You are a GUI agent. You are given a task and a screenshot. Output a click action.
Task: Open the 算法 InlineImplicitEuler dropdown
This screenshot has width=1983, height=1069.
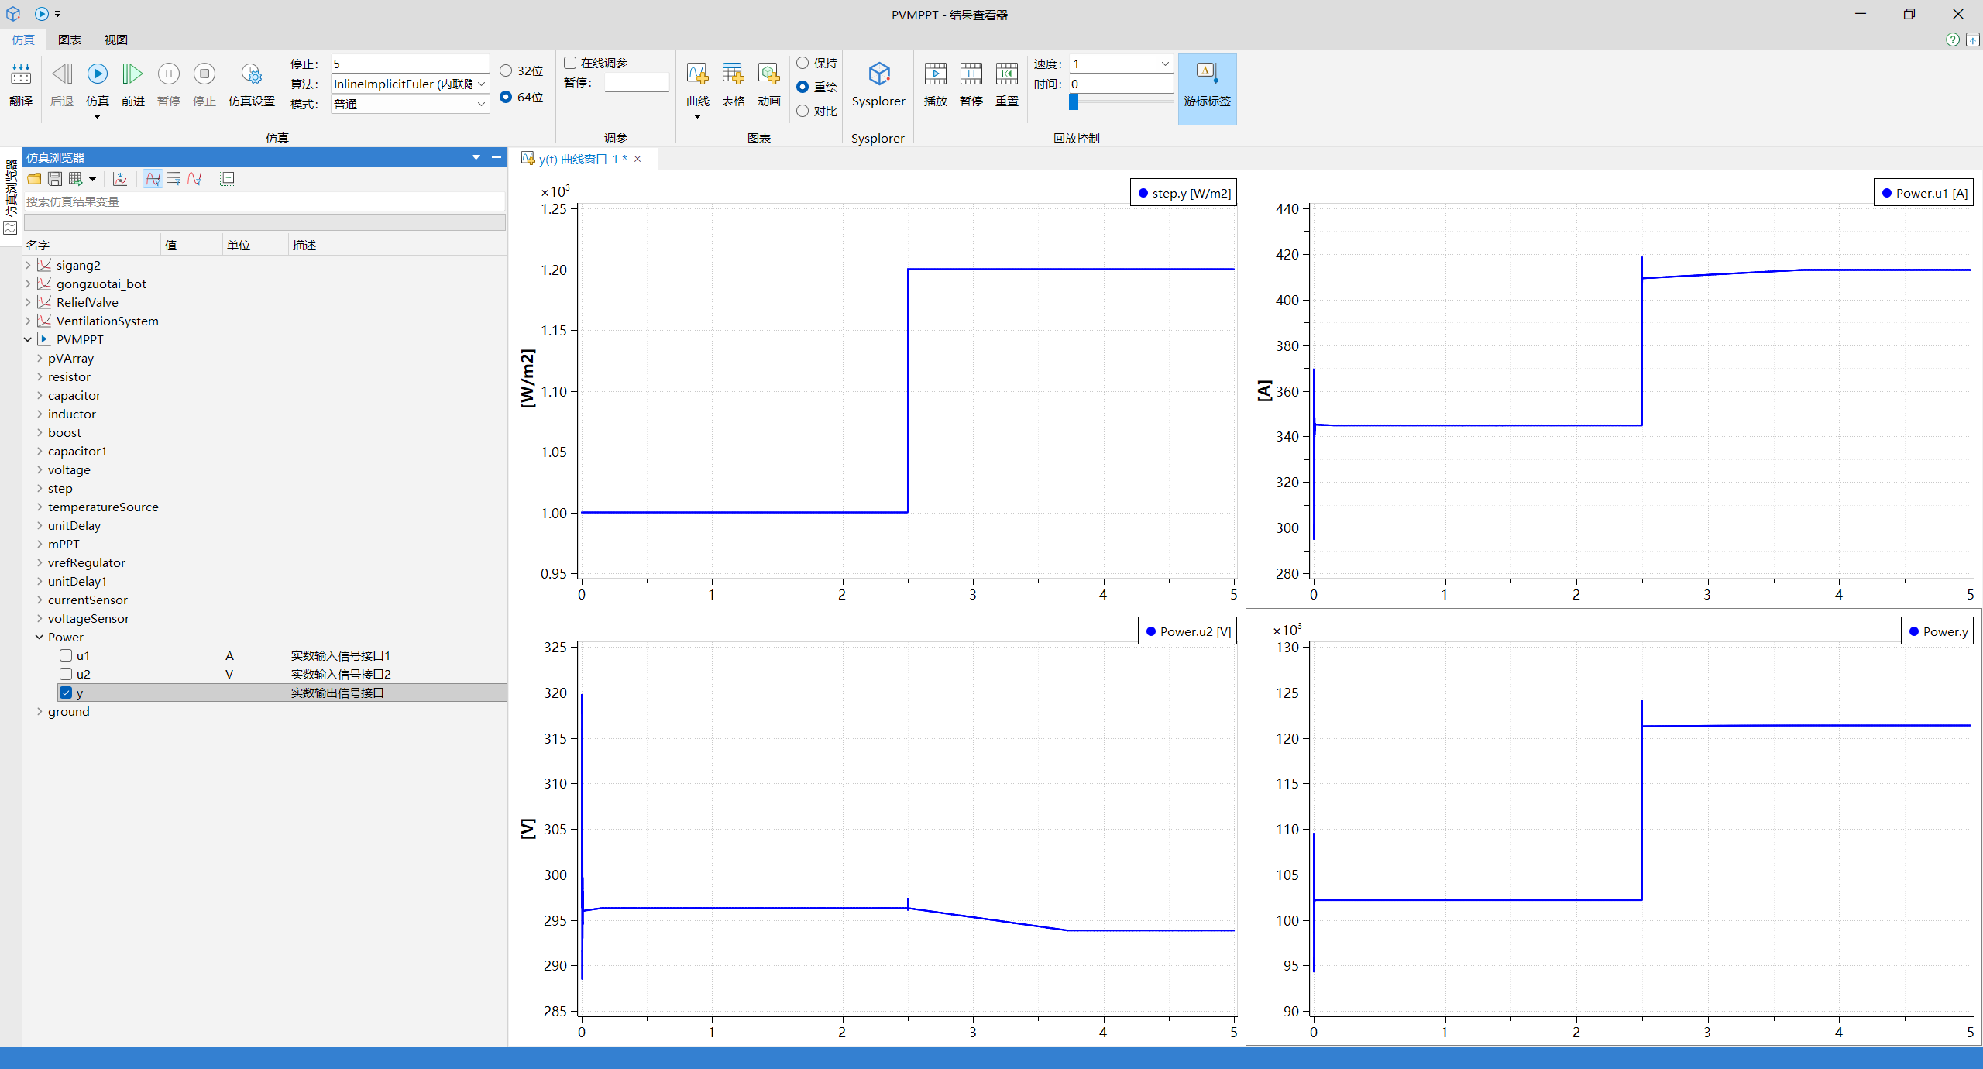(x=481, y=84)
